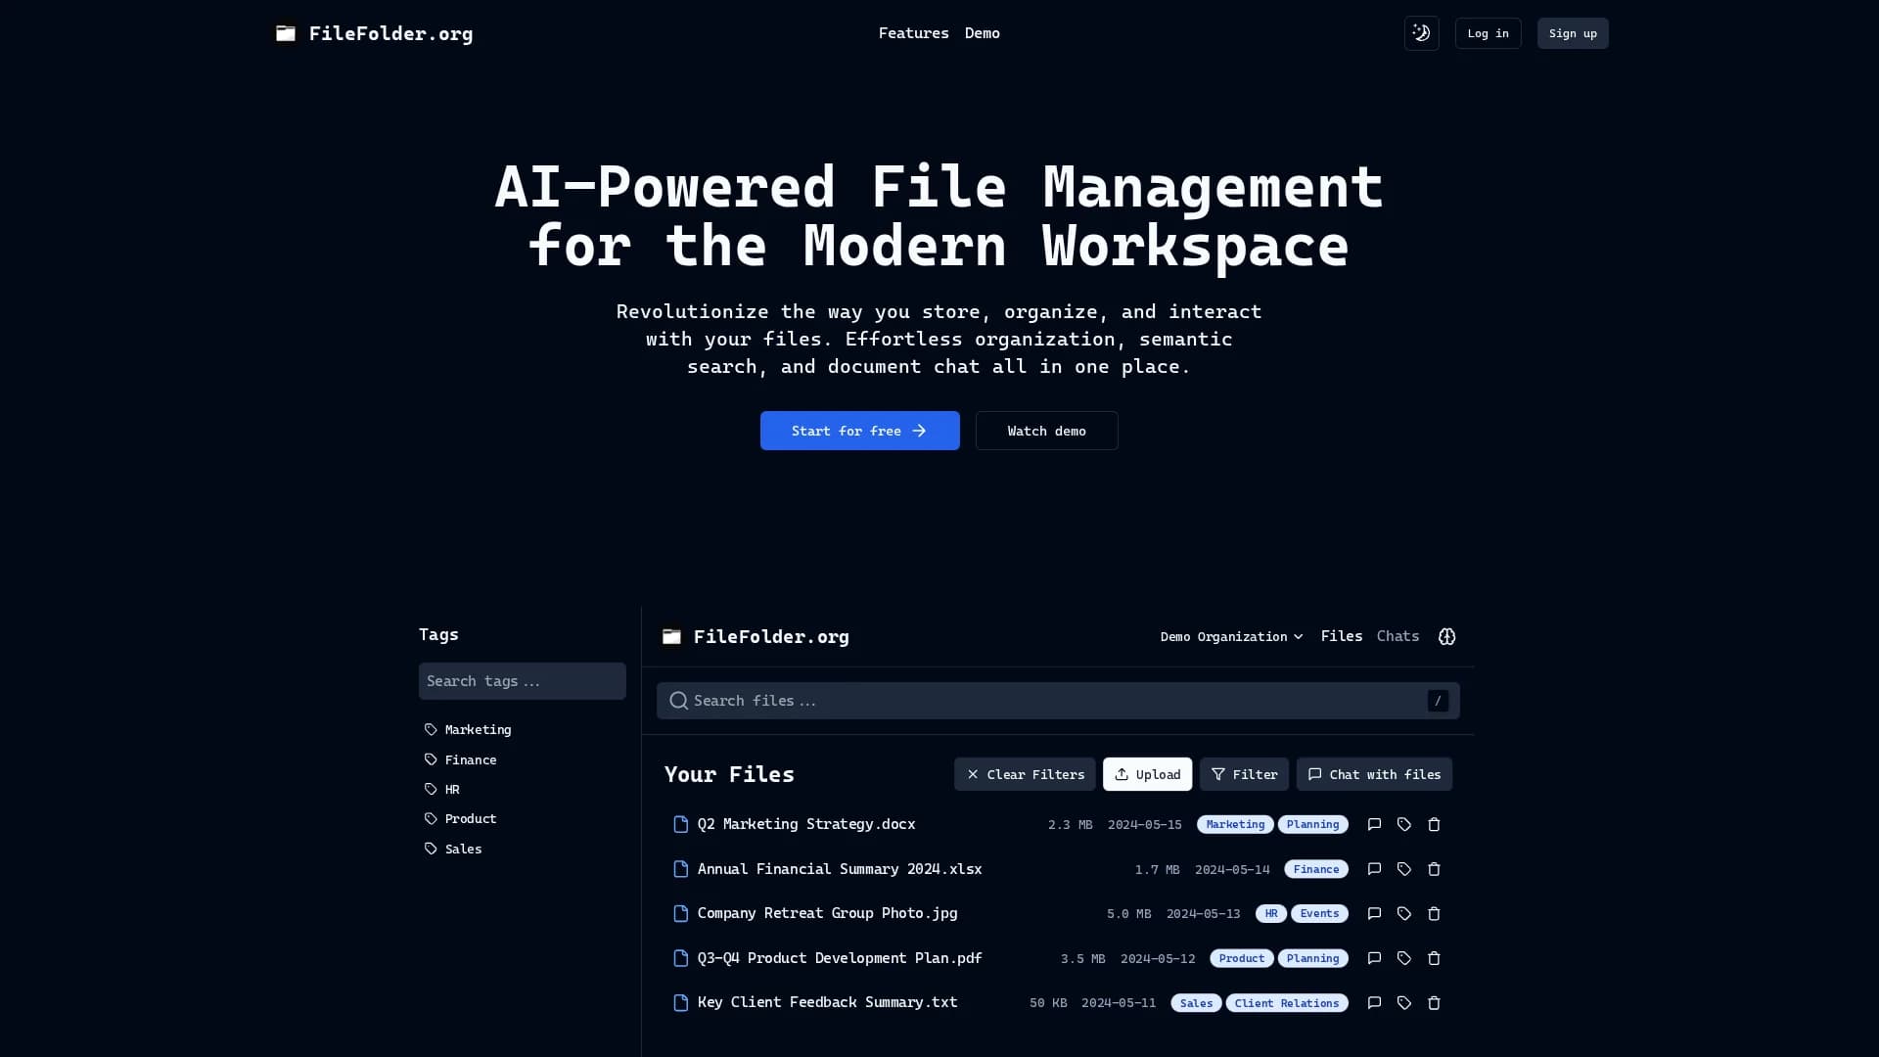Image resolution: width=1879 pixels, height=1057 pixels.
Task: Click file icon of Annual Financial Summary 2024.xlsx
Action: 681,869
